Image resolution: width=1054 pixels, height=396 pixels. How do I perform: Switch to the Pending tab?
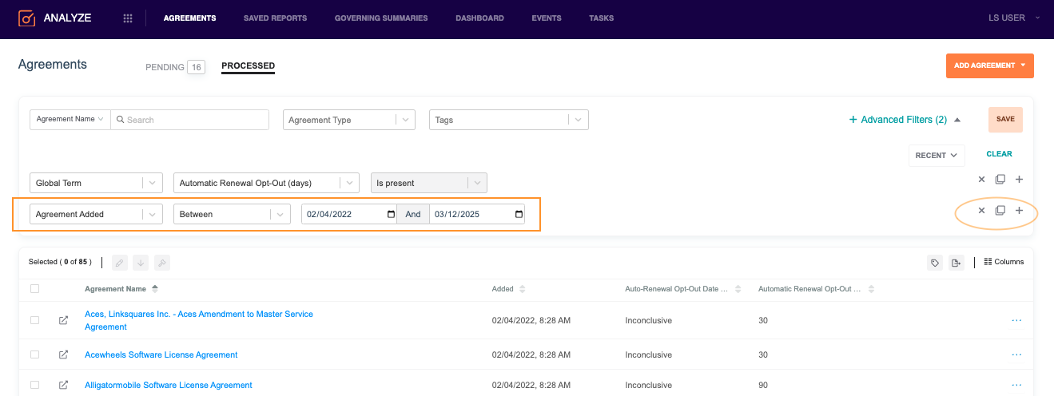175,67
